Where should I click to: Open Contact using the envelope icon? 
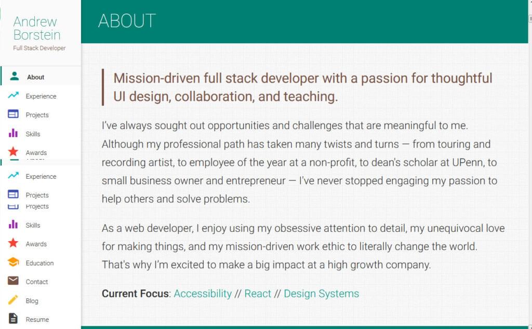pyautogui.click(x=12, y=281)
